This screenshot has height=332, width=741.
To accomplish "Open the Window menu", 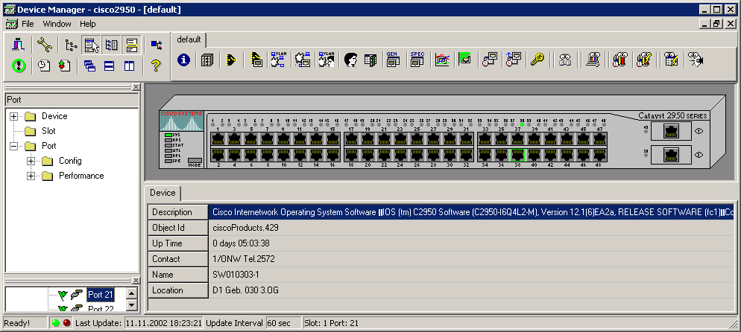I will click(x=57, y=24).
